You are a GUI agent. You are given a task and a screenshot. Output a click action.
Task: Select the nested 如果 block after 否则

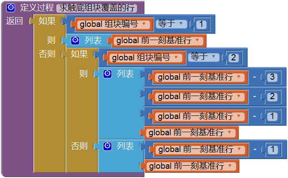[x=79, y=54]
